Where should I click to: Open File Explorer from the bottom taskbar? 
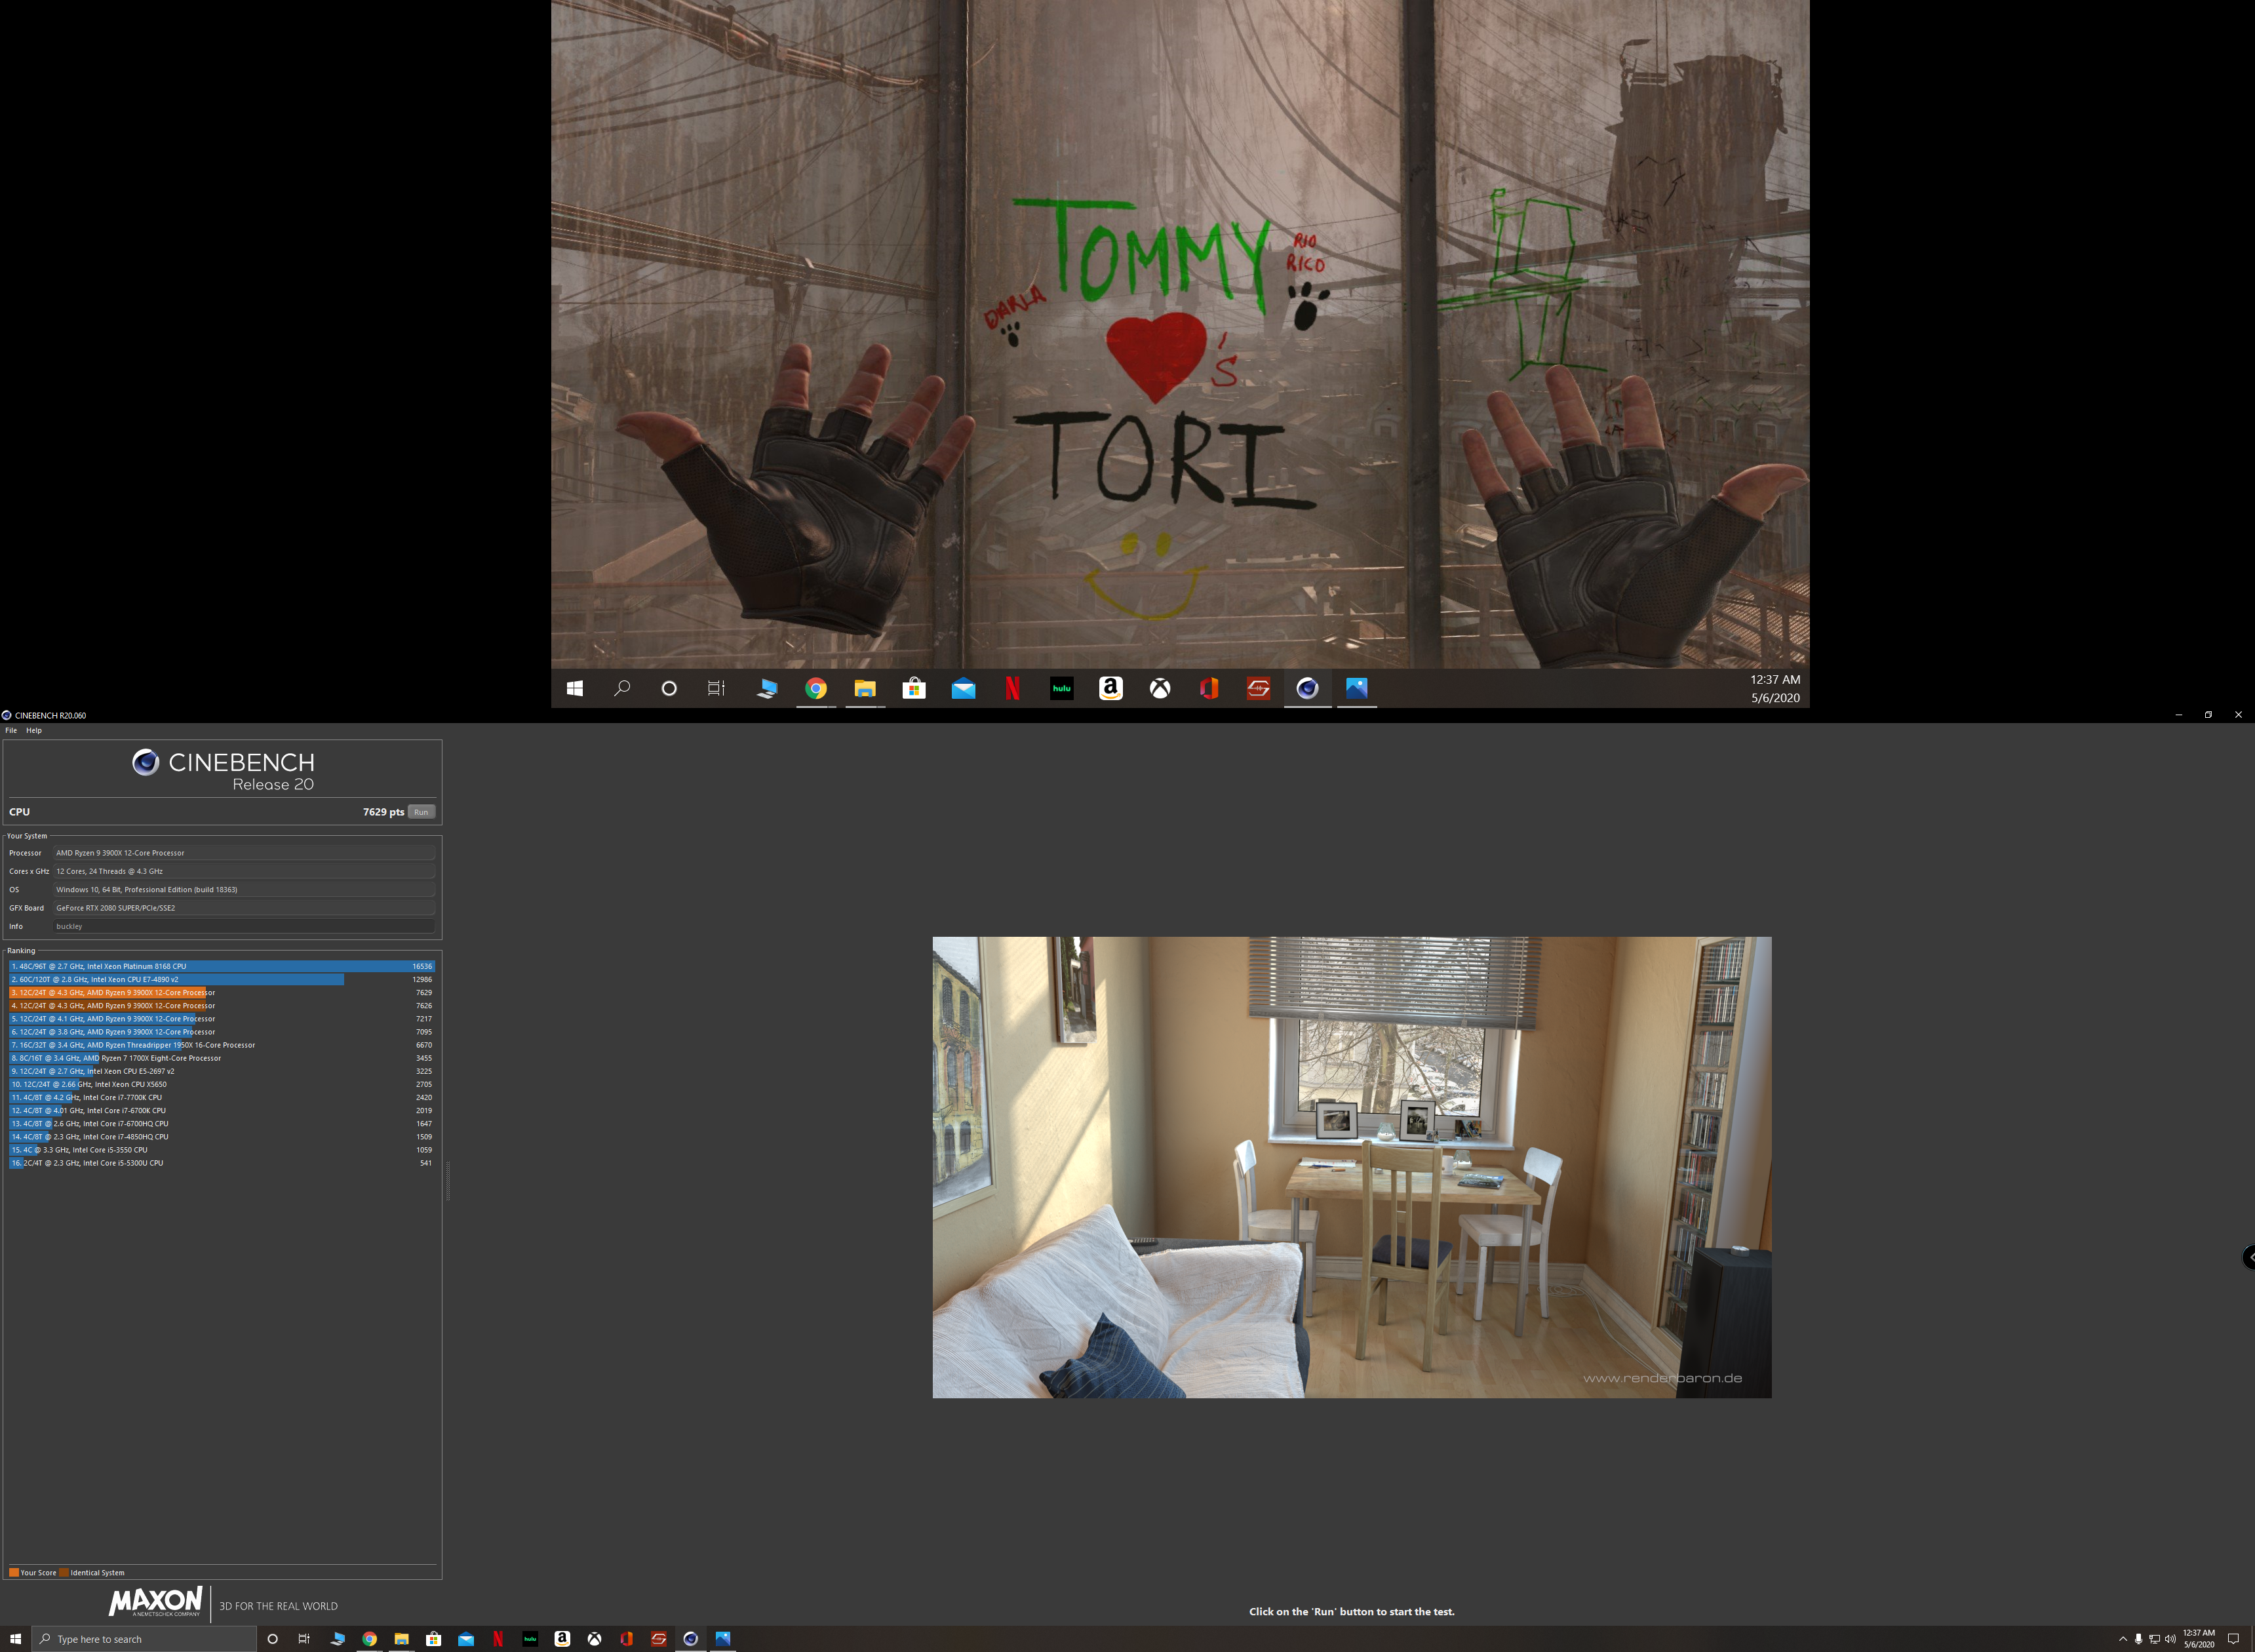(x=401, y=1639)
